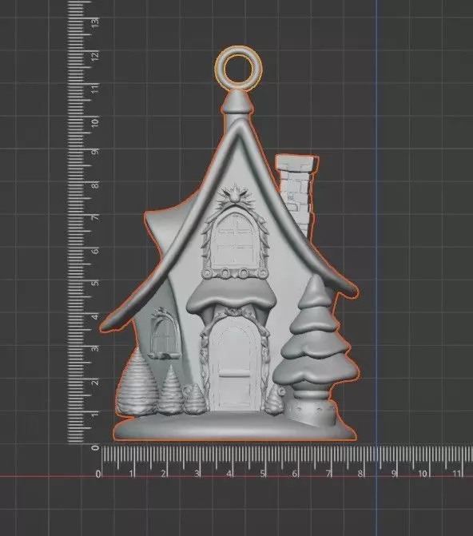
Task: Select the large snow-covered pine tree
Action: pyautogui.click(x=316, y=333)
